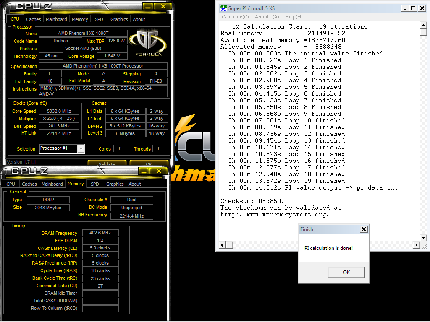Click the Checksum: 05985070 line
Screen dimensions: 430x322
click(254, 201)
